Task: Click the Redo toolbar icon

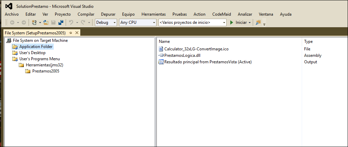Action: 83,22
